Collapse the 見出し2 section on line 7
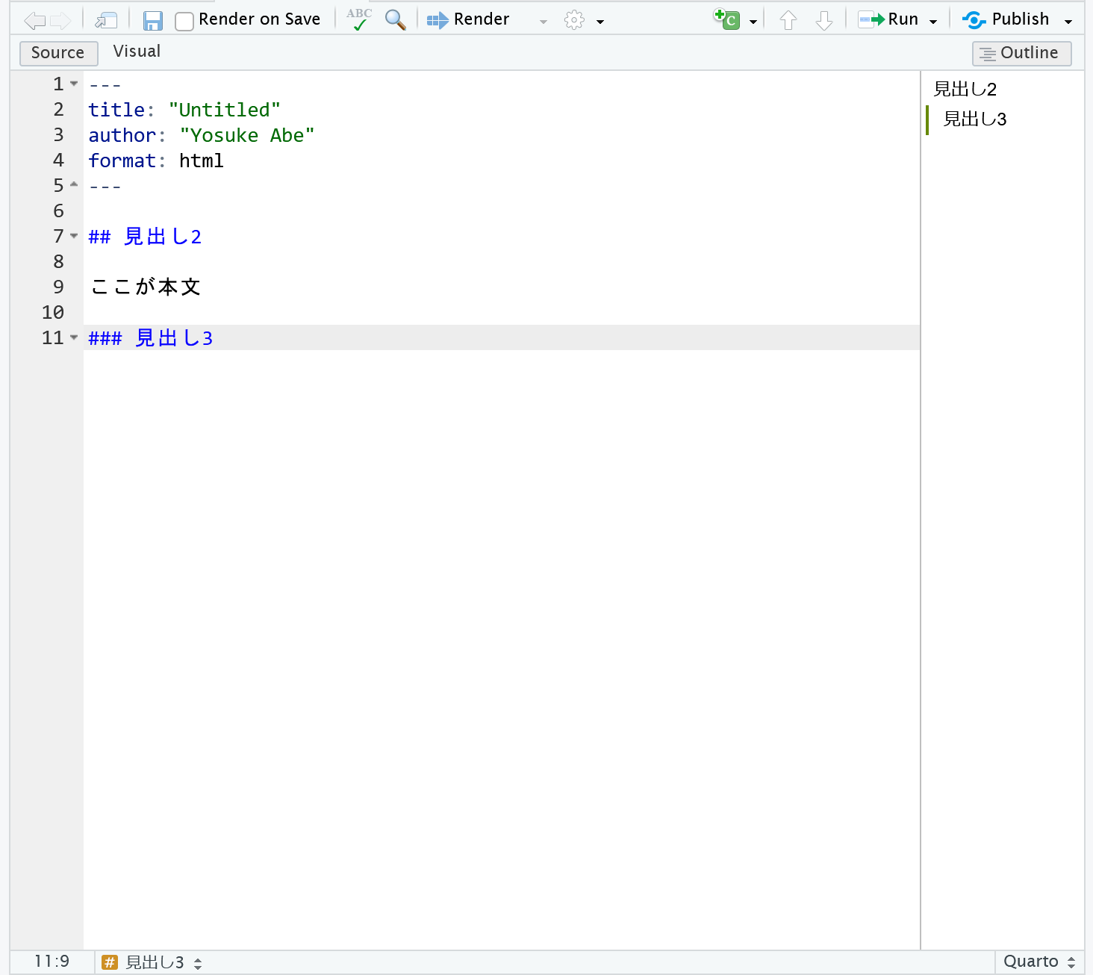Image resolution: width=1093 pixels, height=975 pixels. pyautogui.click(x=74, y=236)
